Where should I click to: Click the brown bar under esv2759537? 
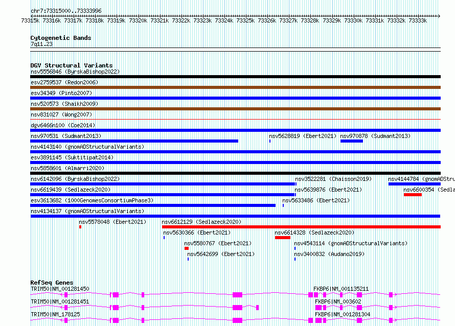click(x=235, y=87)
